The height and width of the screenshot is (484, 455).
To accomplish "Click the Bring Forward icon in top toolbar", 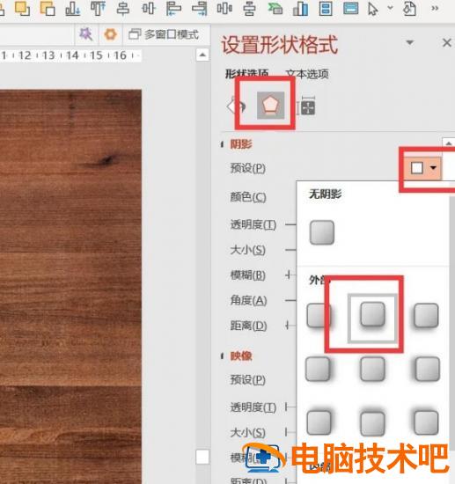I will [x=22, y=8].
